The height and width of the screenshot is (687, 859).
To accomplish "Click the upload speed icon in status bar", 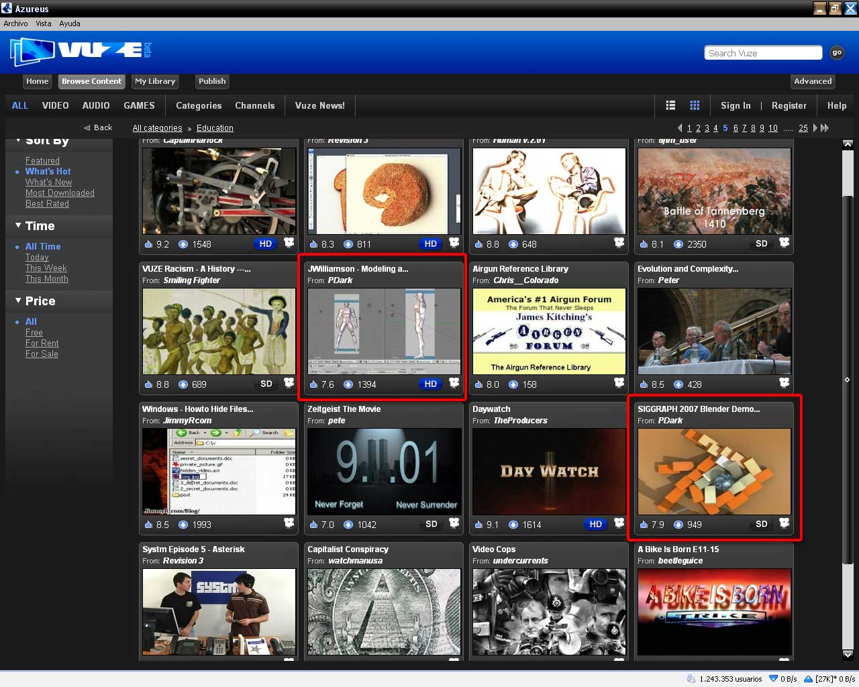I will click(808, 678).
